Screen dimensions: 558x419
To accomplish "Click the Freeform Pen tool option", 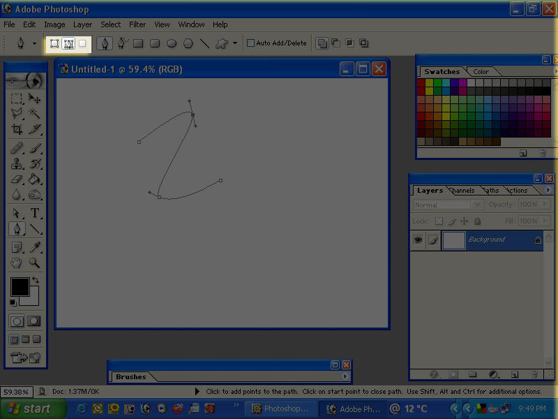I will (x=122, y=43).
